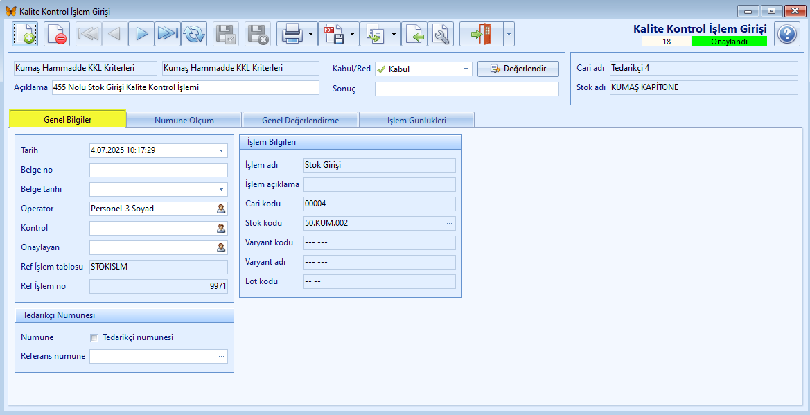The height and width of the screenshot is (415, 810).
Task: Pick a person via the Kontrol field icon
Action: tap(221, 228)
